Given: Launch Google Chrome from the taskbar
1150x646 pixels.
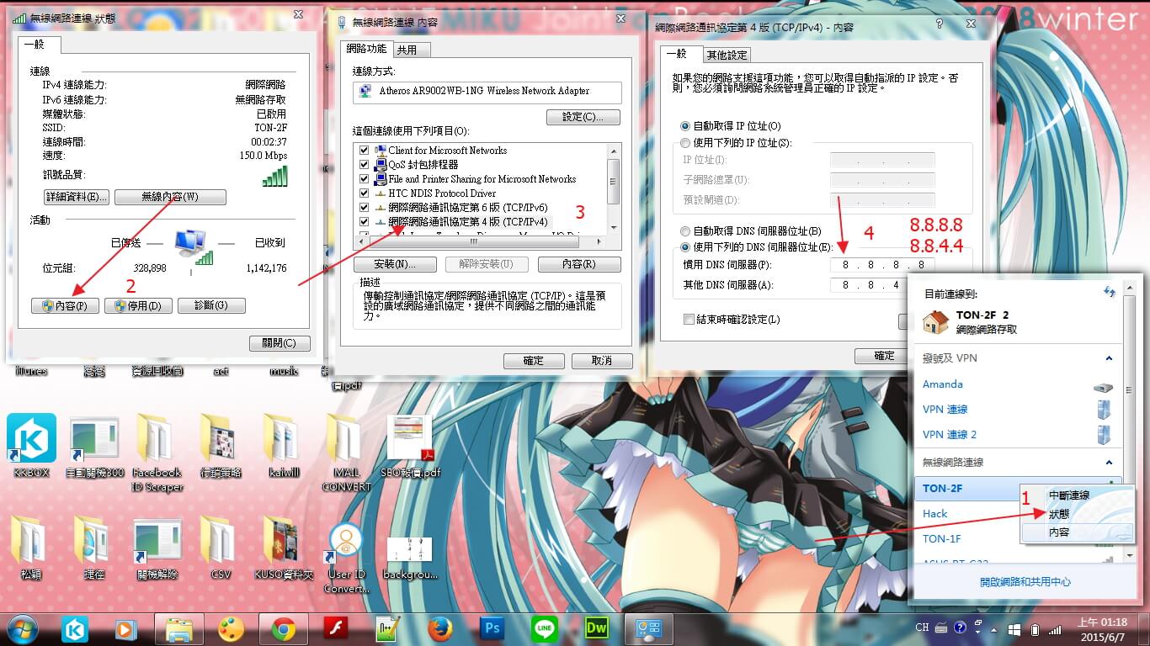Looking at the screenshot, I should click(283, 628).
